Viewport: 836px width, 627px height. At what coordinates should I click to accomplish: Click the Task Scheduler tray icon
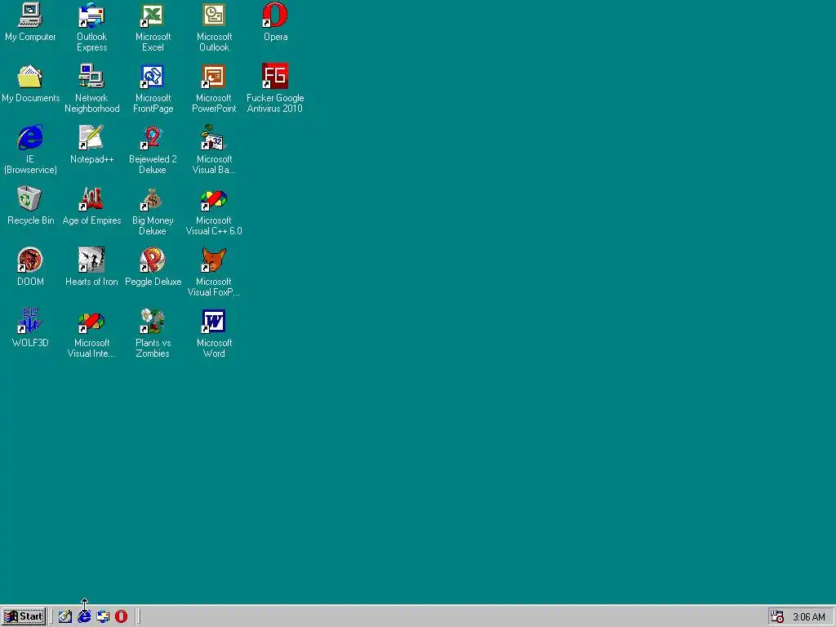pos(777,616)
